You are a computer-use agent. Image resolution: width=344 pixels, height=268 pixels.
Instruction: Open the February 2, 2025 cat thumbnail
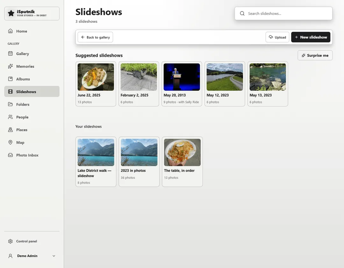click(x=139, y=77)
